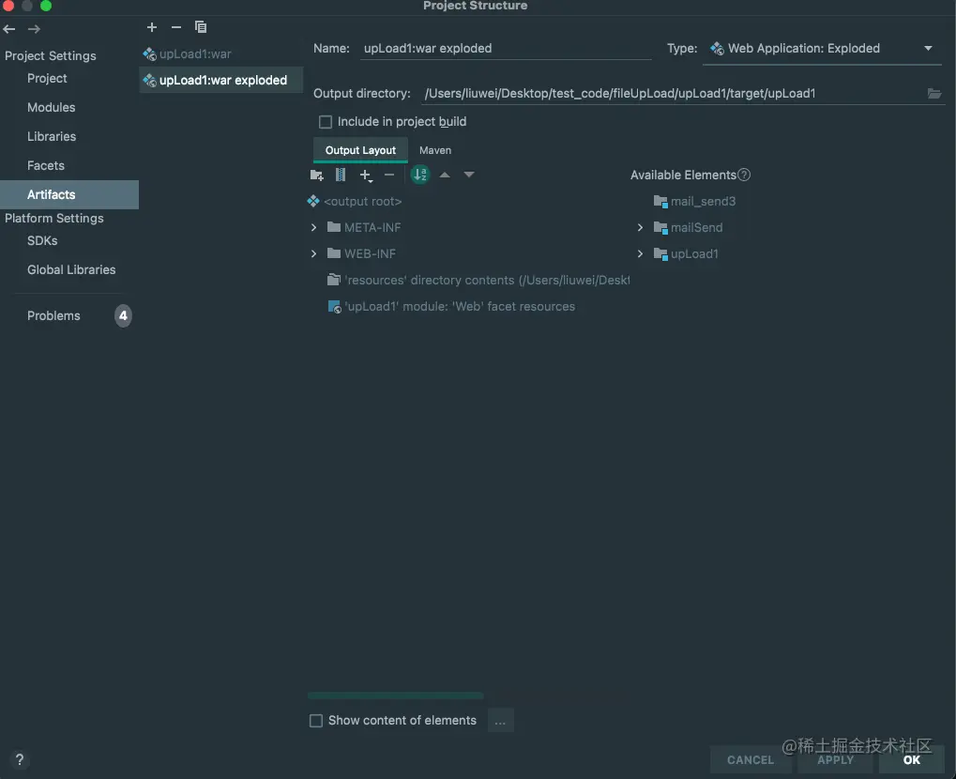The height and width of the screenshot is (779, 956).
Task: Click the forward navigation arrow
Action: (x=34, y=29)
